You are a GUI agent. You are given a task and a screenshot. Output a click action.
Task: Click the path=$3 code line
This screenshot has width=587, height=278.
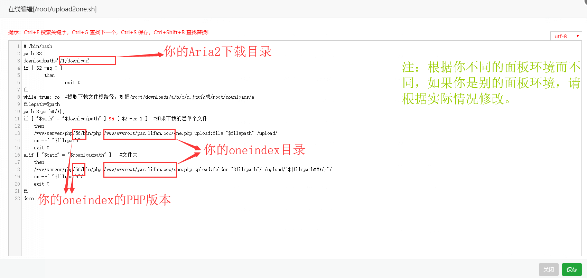32,53
